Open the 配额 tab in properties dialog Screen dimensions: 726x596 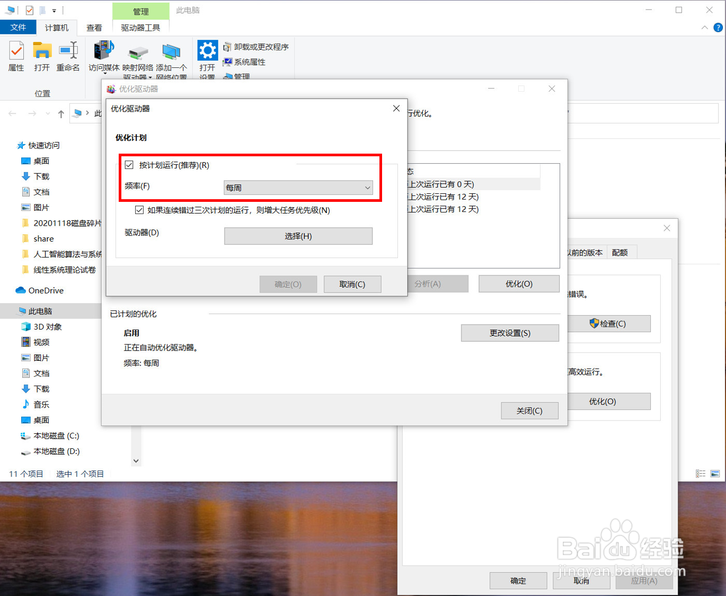(x=619, y=252)
